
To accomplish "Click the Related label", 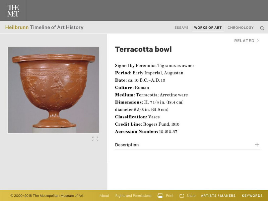I will (244, 41).
